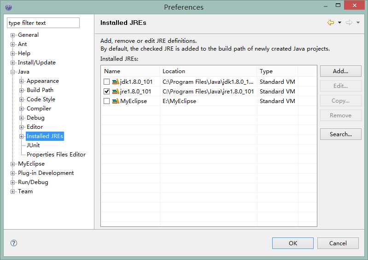Expand the General tree node

[13, 35]
